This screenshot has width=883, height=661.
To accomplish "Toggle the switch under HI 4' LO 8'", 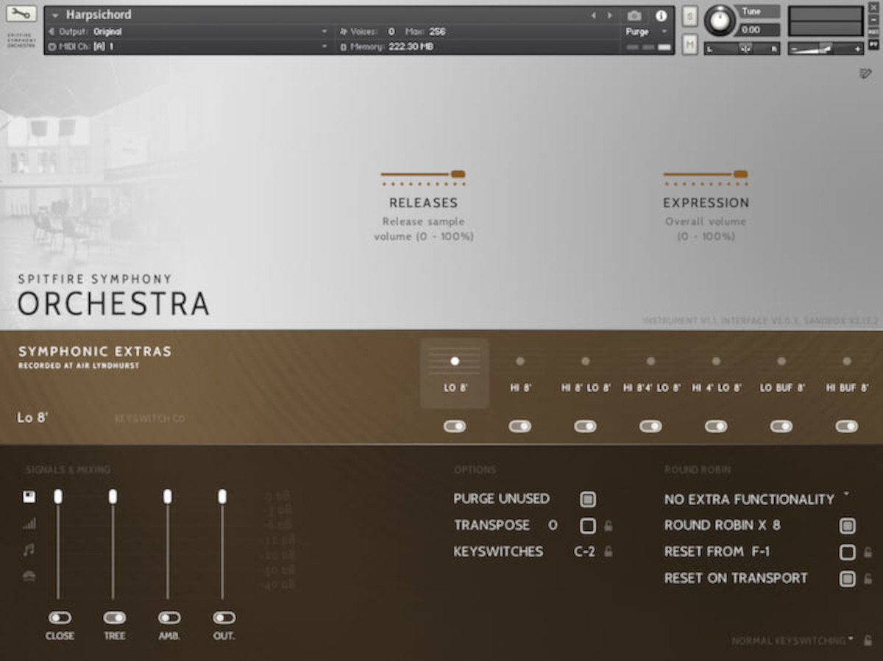I will pos(716,426).
